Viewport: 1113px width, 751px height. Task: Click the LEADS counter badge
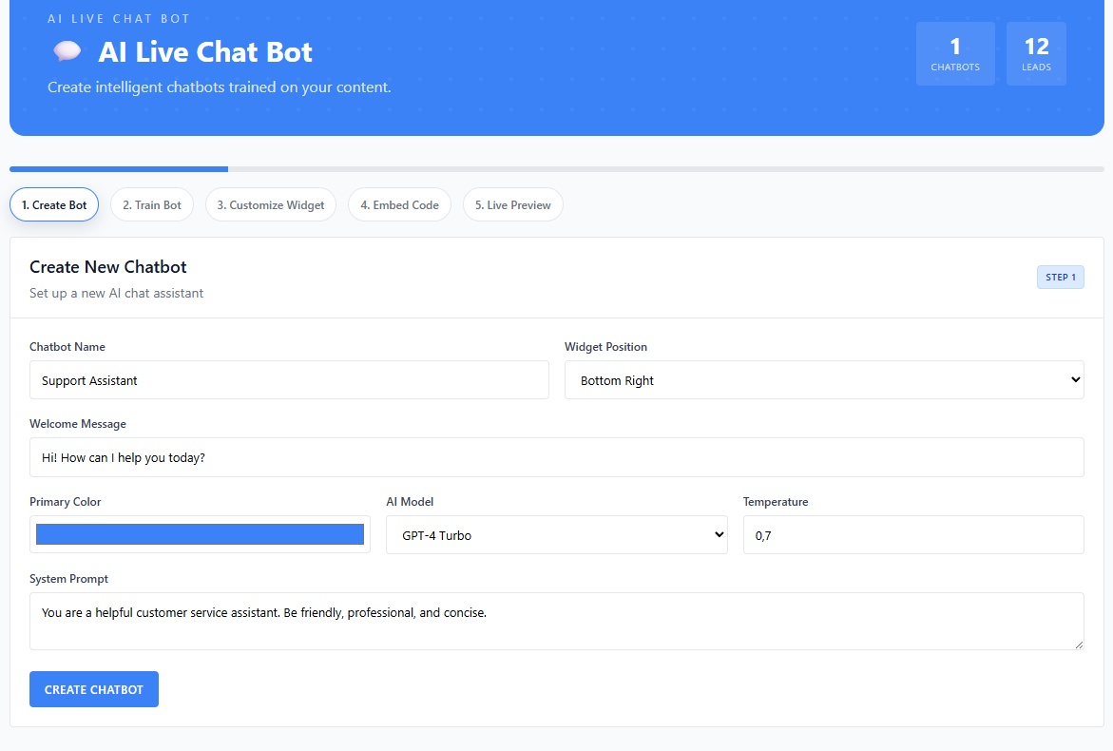(x=1036, y=53)
